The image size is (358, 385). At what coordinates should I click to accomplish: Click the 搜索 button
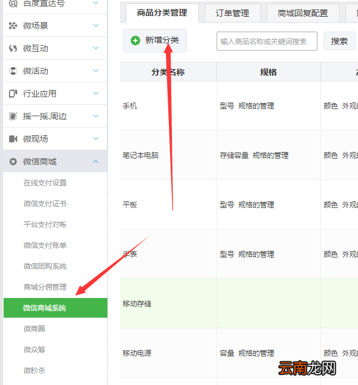340,41
